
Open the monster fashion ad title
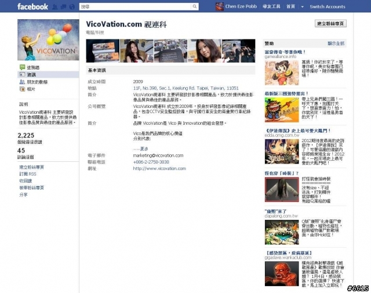[x=282, y=173]
